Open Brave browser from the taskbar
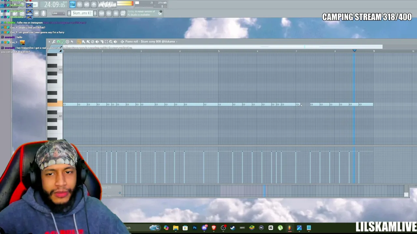This screenshot has height=234, width=417. 214,228
